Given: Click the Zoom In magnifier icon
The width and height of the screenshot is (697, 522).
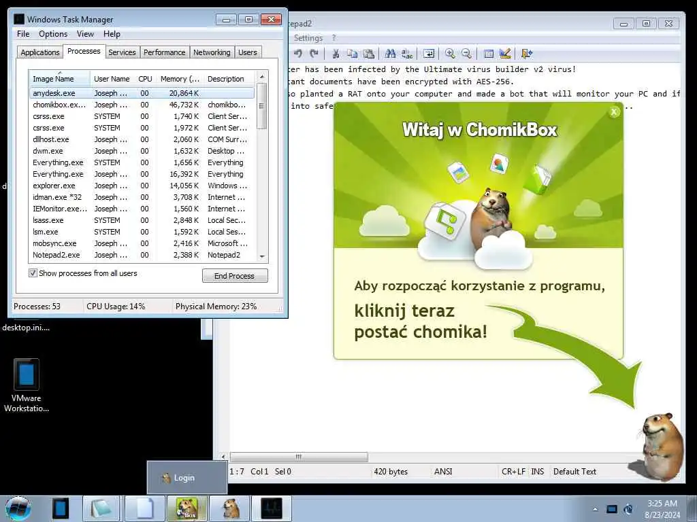Looking at the screenshot, I should point(450,54).
